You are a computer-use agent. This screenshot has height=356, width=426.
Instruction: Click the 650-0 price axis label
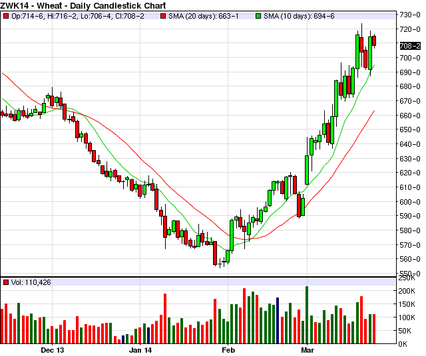(x=410, y=130)
